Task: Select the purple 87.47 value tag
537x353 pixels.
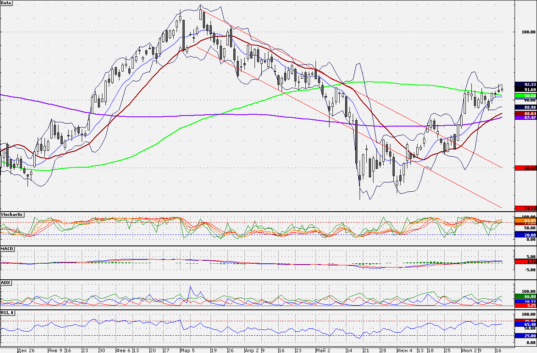Action: 526,118
